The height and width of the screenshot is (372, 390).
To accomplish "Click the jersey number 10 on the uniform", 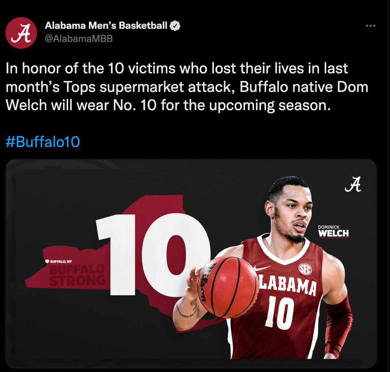I will click(280, 312).
